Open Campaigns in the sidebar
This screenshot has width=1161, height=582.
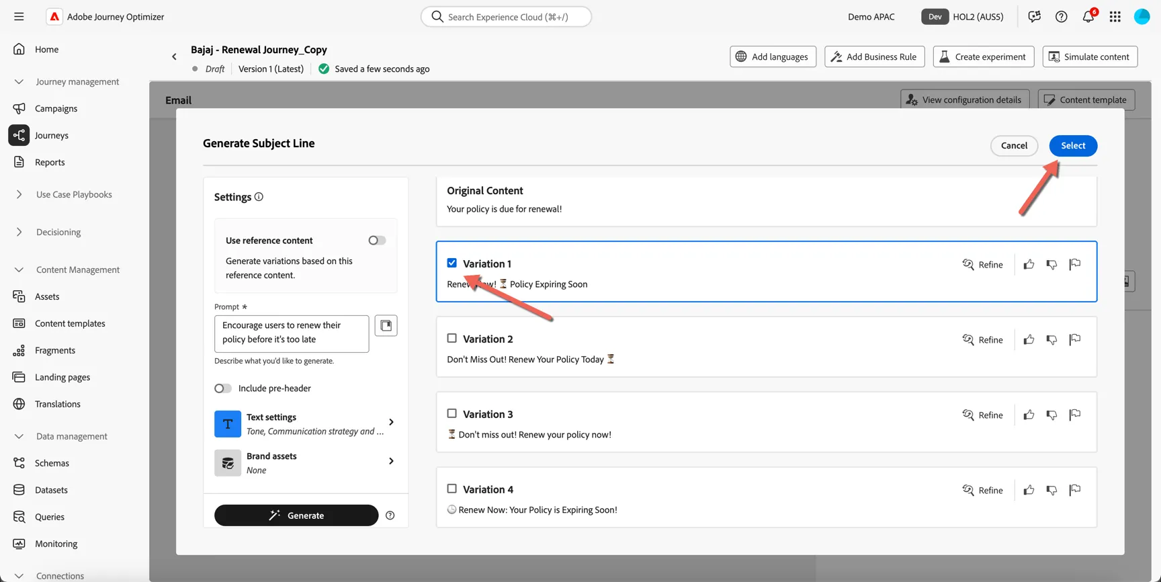coord(56,108)
